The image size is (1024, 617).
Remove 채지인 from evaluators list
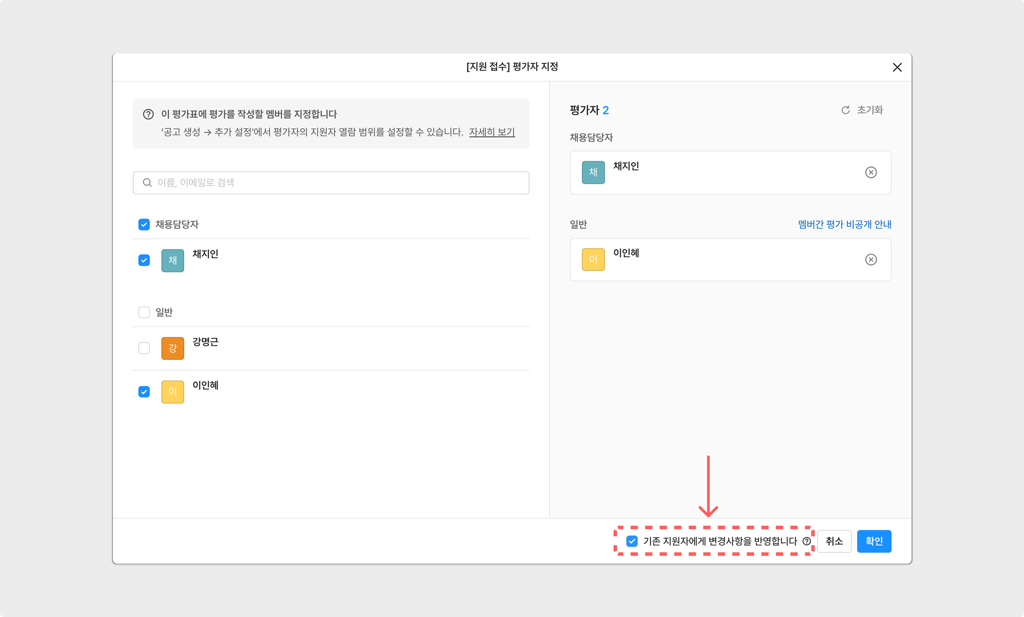[871, 173]
